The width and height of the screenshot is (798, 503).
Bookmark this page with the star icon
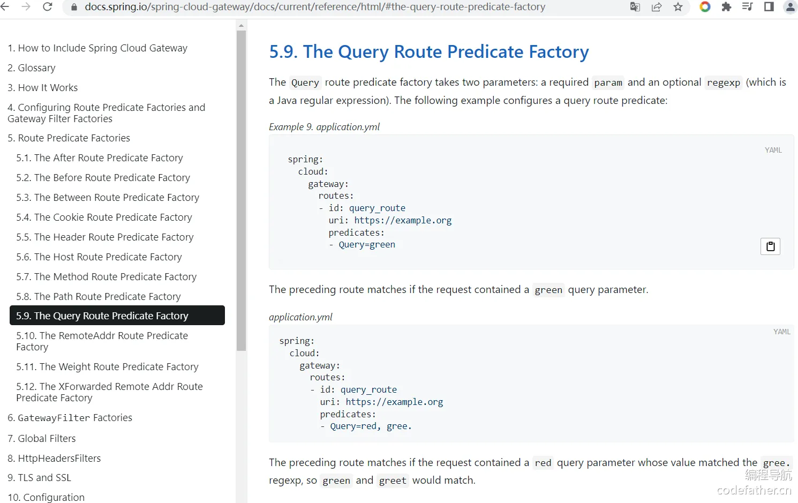pyautogui.click(x=678, y=7)
